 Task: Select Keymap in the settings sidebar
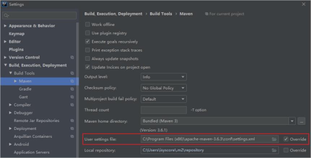coord(17,34)
